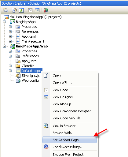Image resolution: width=128 pixels, height=157 pixels.
Task: Click BingMapsApp.Web Properties folder icon
Action: point(18,51)
